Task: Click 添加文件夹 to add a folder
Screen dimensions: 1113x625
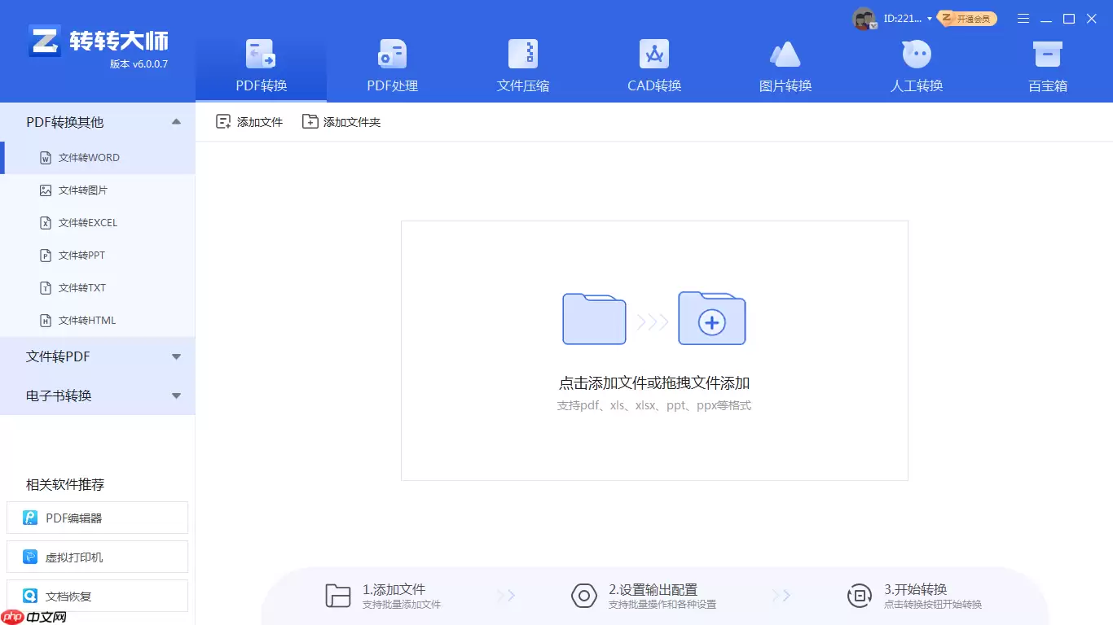Action: point(342,120)
